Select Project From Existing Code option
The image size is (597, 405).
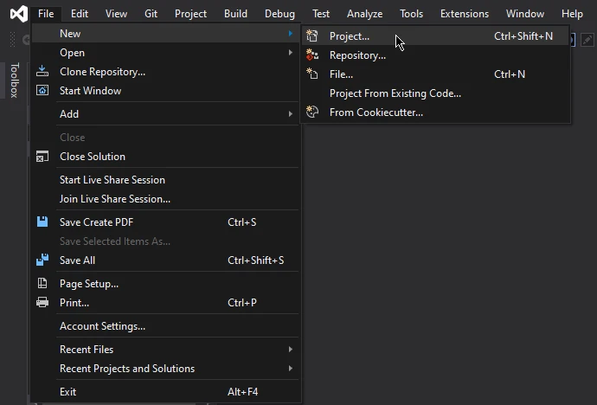click(395, 93)
